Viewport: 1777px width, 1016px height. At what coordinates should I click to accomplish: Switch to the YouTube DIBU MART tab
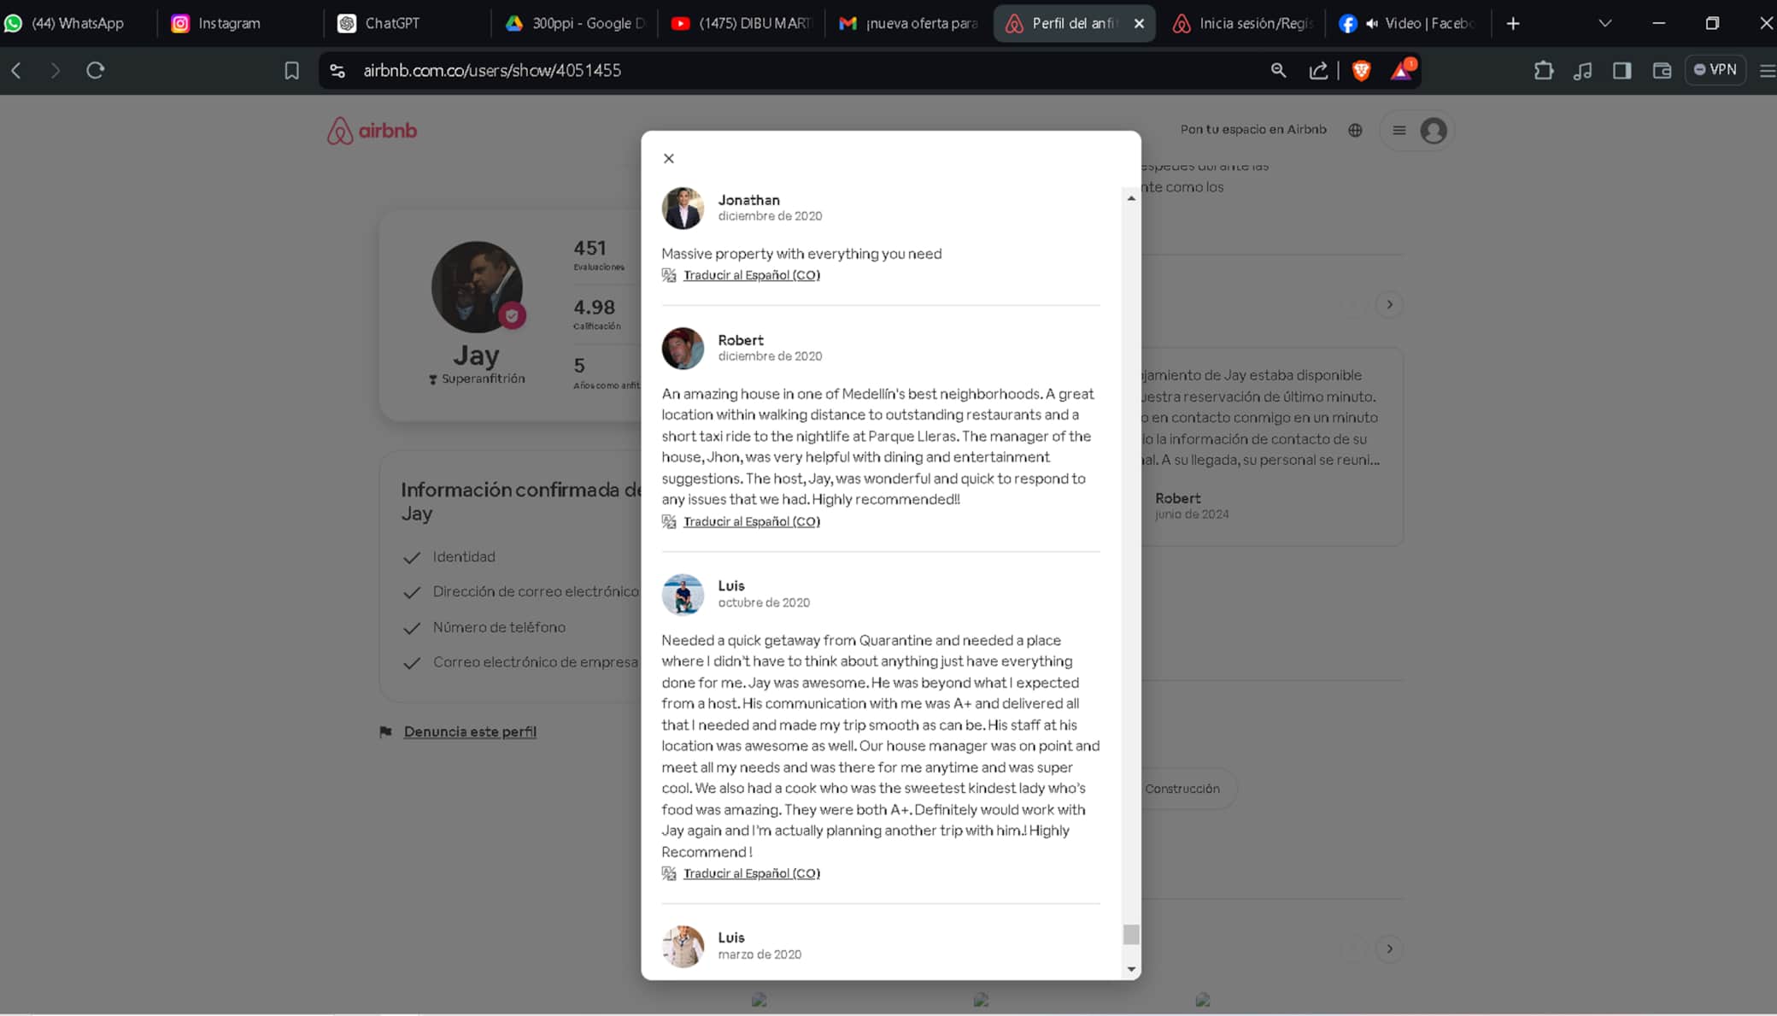click(740, 23)
